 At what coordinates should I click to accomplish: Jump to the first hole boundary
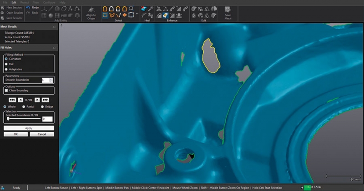pyautogui.click(x=12, y=100)
